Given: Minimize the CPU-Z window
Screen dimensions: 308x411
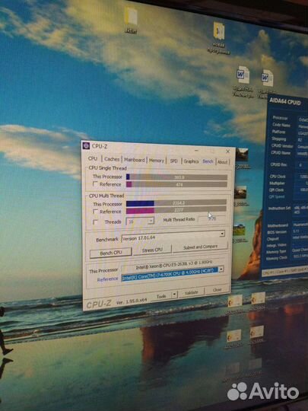Looking at the screenshot, I should tap(196, 151).
